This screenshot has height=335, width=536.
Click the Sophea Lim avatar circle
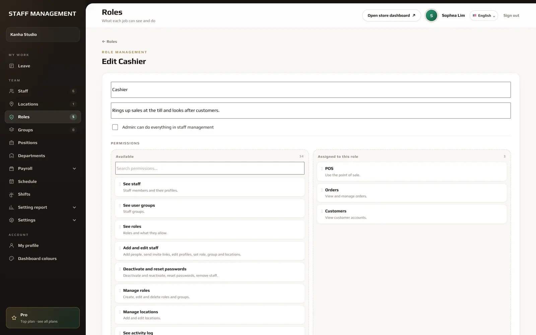tap(431, 15)
